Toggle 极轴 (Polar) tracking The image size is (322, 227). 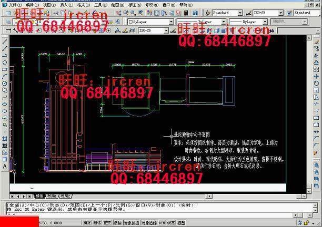tap(117, 223)
